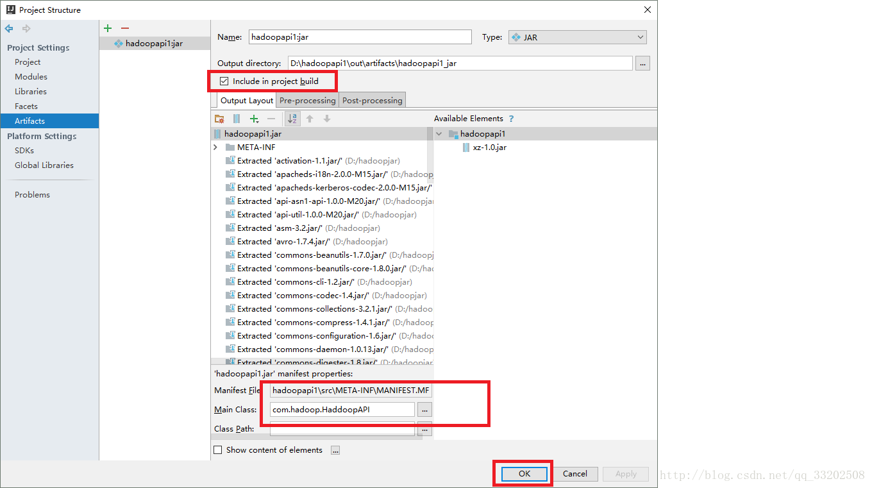
Task: Click the Manifest File path field
Action: 351,391
